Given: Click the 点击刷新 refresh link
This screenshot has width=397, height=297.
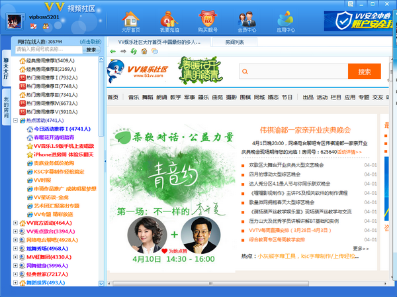Looking at the screenshot, I should 90,41.
